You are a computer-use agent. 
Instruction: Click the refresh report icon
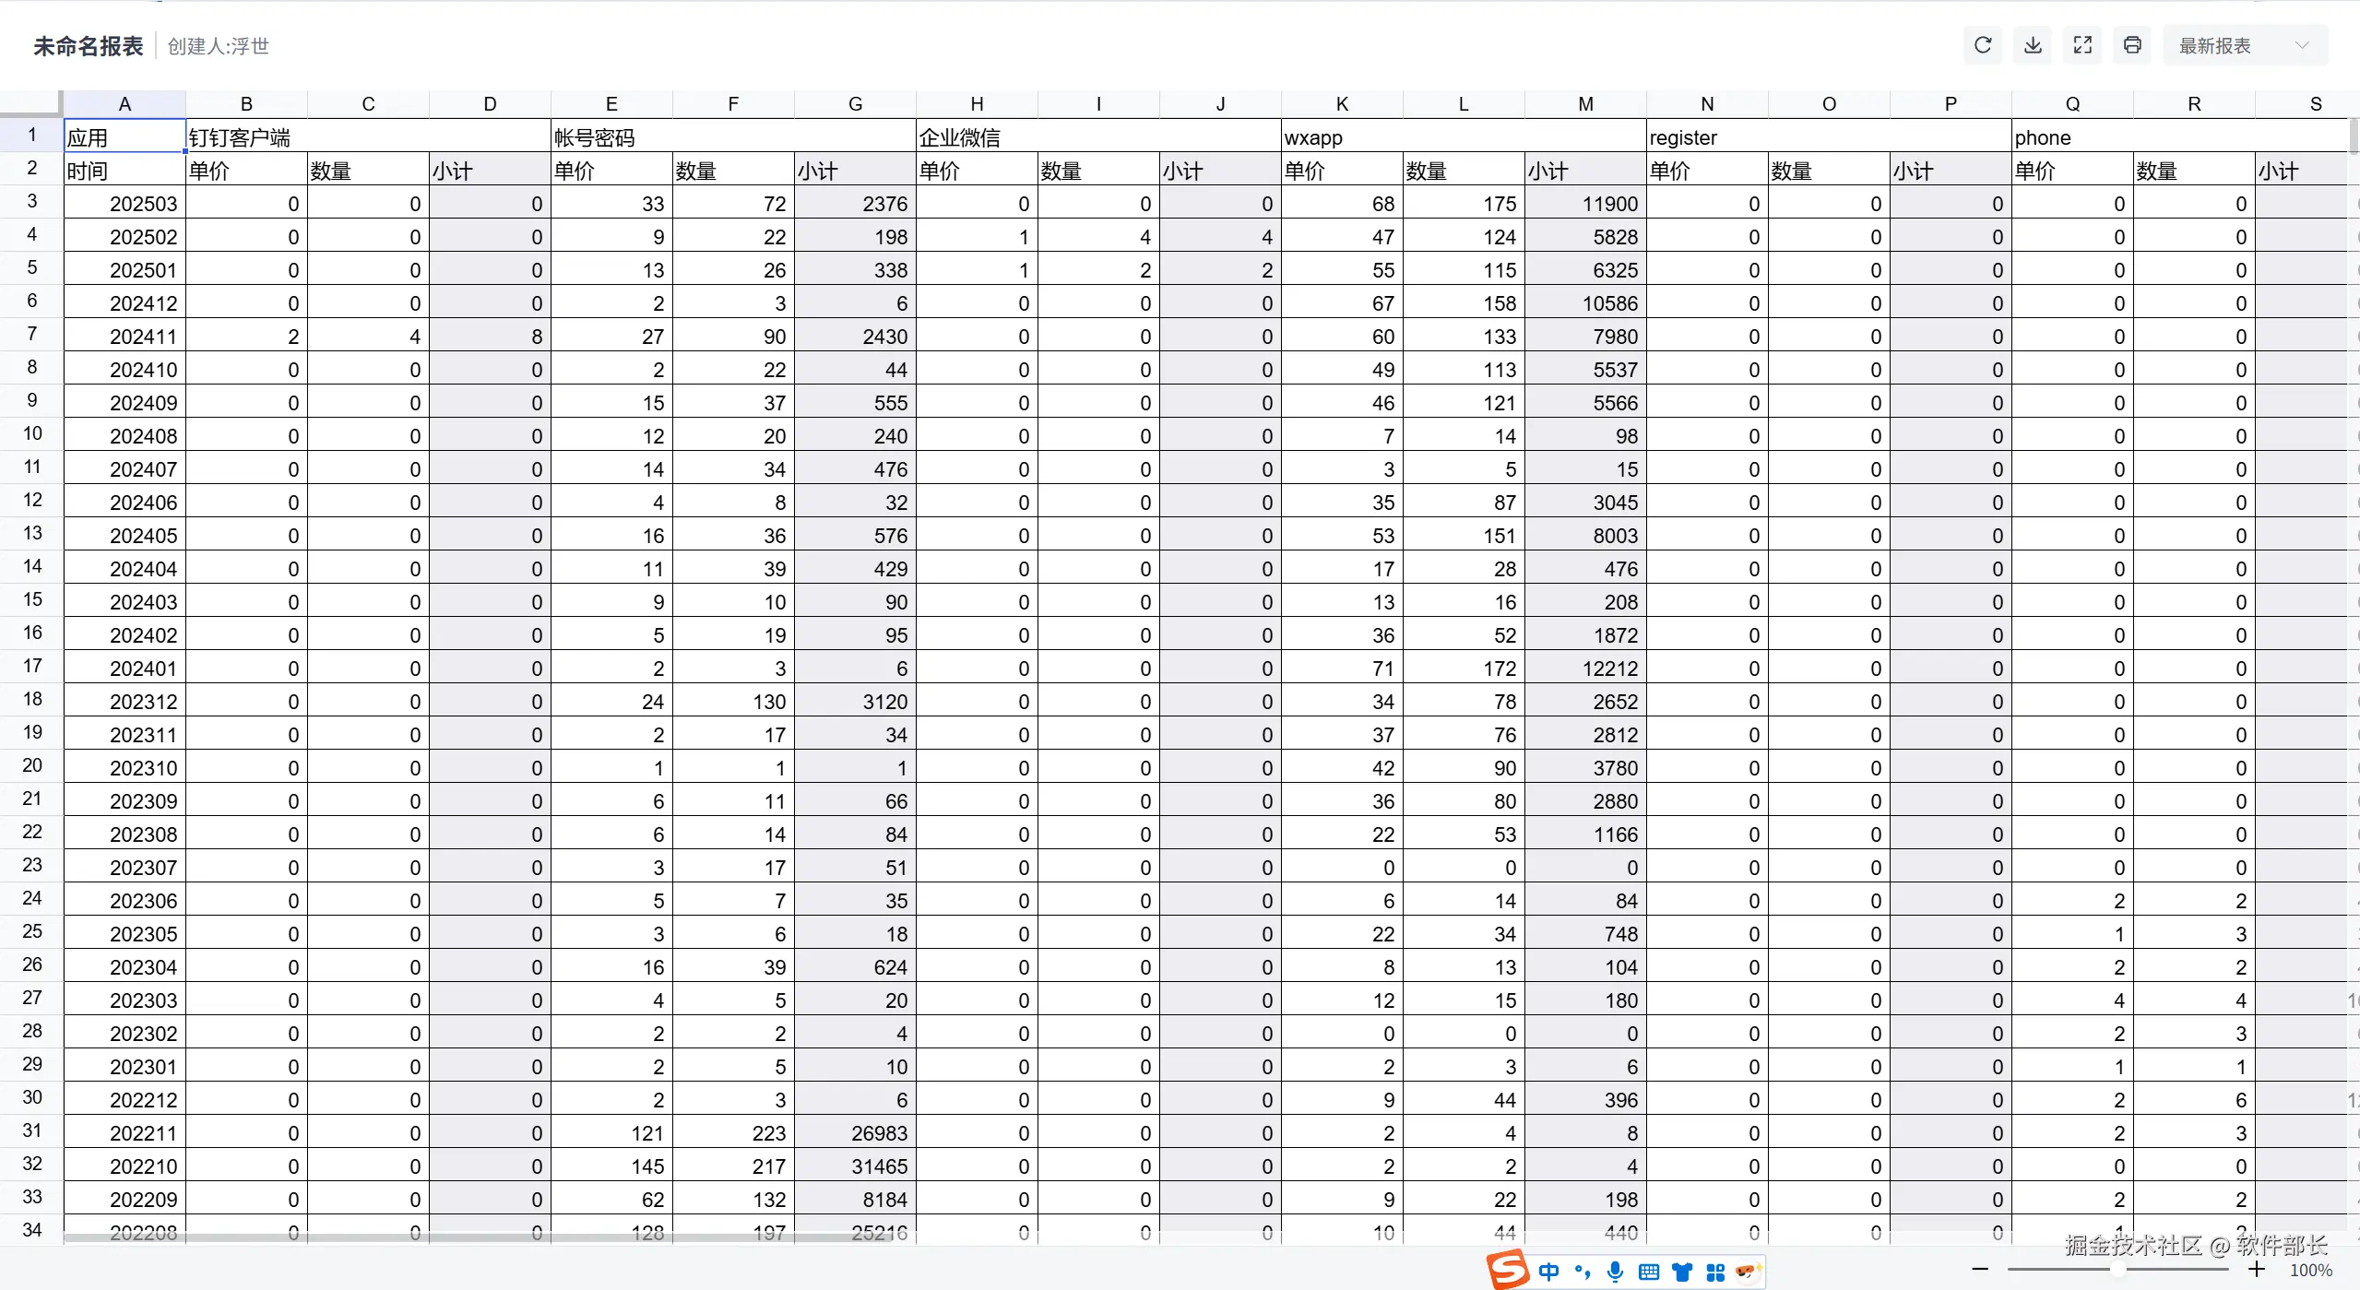coord(1983,45)
